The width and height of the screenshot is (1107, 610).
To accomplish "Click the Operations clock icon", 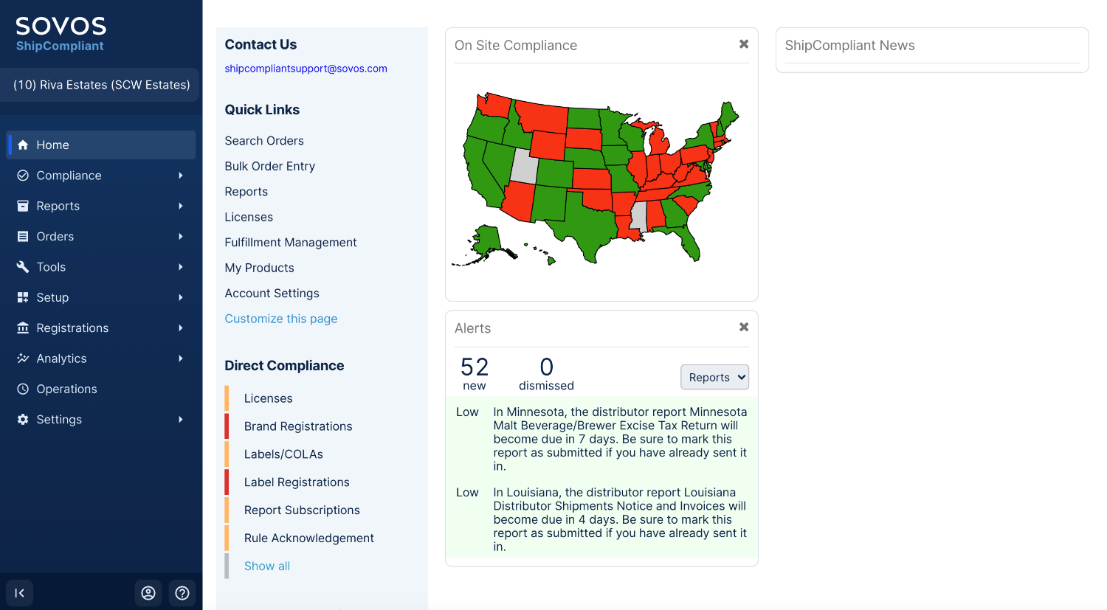I will 23,389.
